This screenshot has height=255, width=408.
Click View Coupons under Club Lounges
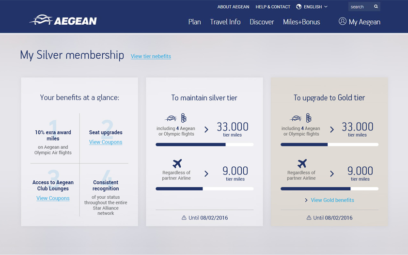(53, 198)
